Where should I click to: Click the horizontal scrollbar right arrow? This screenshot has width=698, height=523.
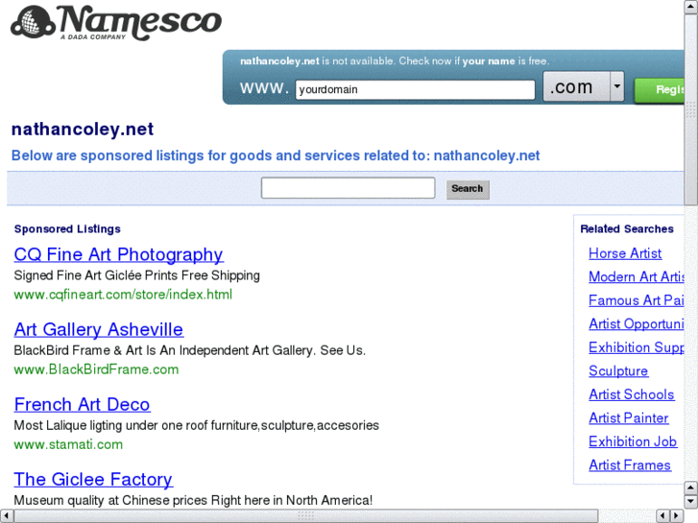pos(674,515)
